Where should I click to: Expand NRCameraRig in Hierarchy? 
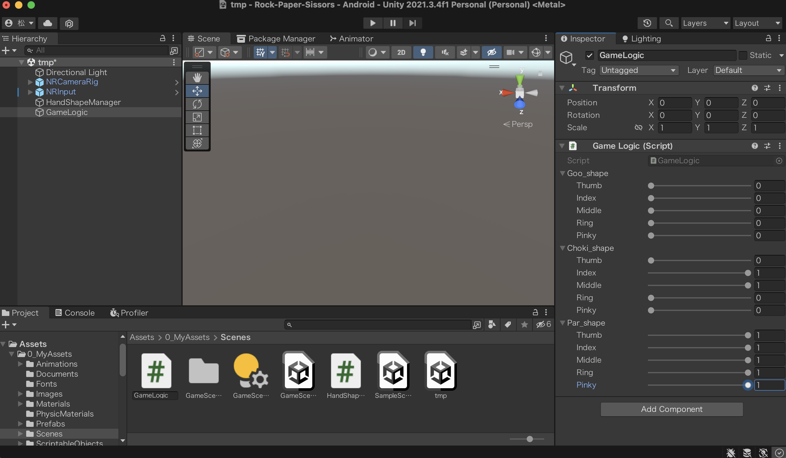tap(30, 82)
